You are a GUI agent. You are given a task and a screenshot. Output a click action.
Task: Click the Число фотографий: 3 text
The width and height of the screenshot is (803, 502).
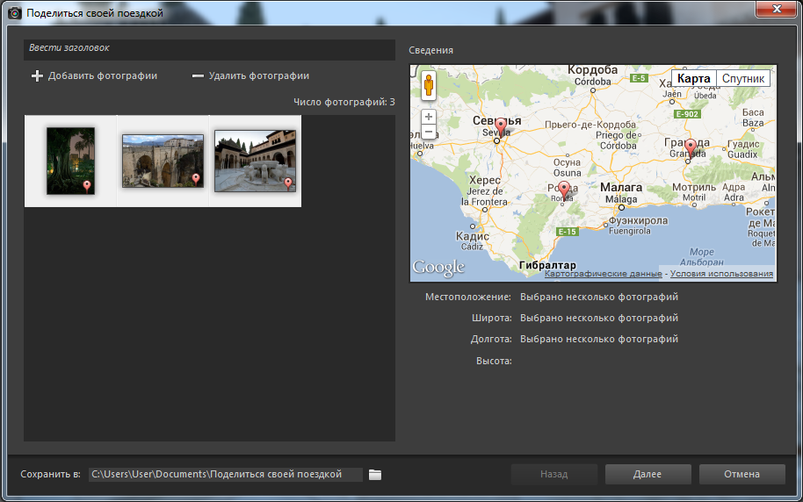[344, 102]
